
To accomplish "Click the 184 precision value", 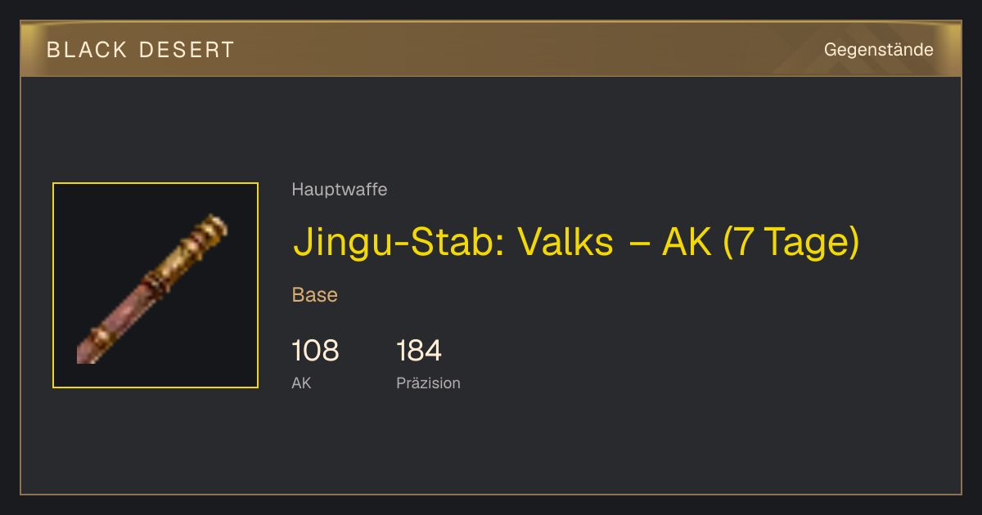I will click(x=419, y=351).
